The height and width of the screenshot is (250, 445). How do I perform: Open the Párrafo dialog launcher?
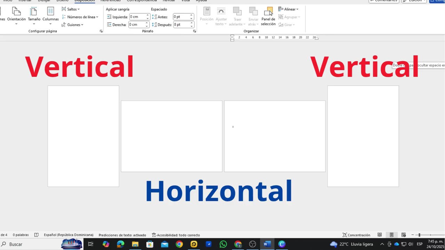point(194,31)
